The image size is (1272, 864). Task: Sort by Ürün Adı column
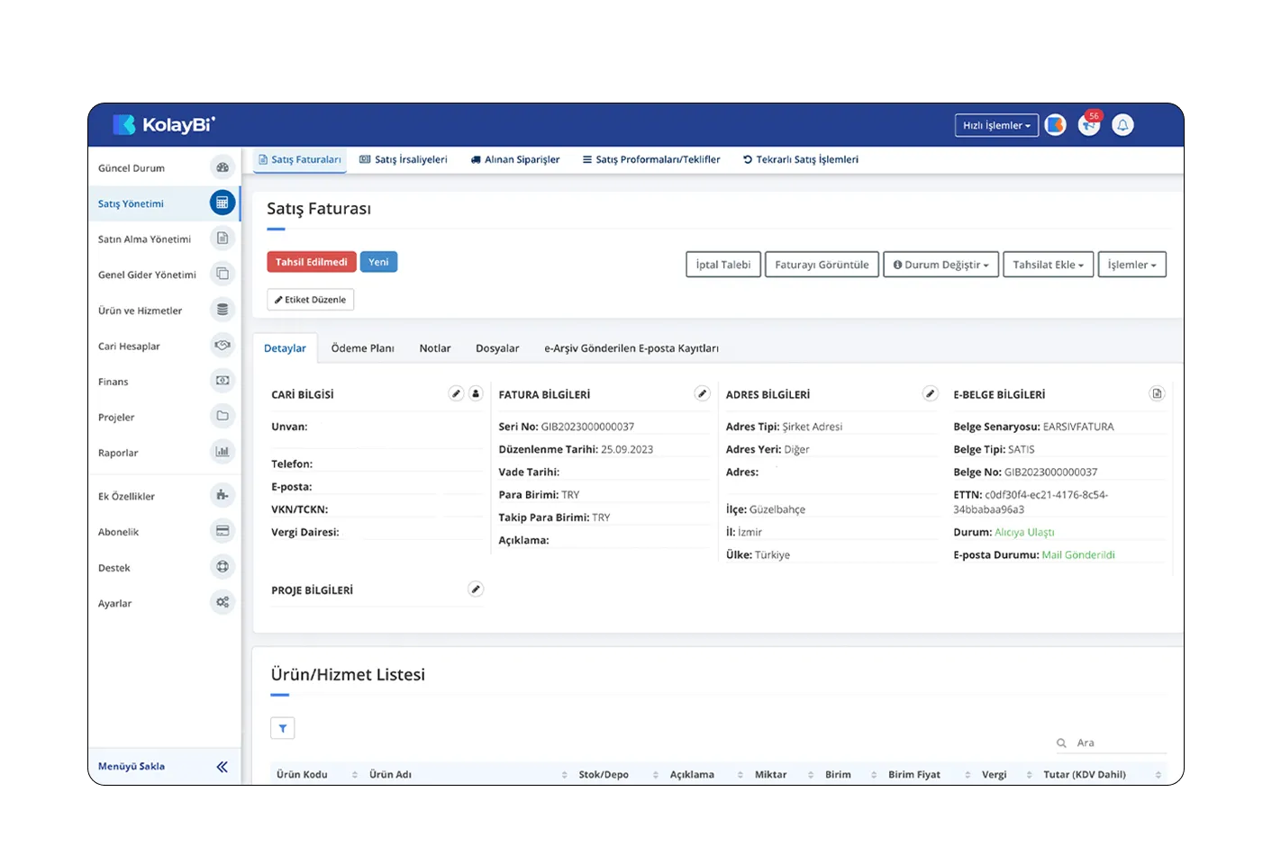[468, 774]
